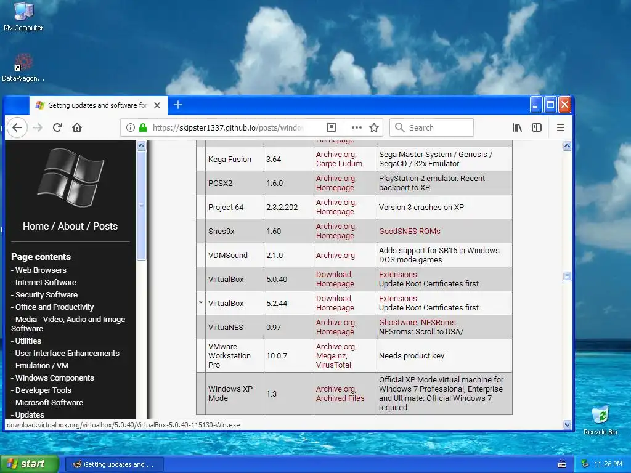The height and width of the screenshot is (473, 631).
Task: Click sidebar scrollbar up arrow
Action: pyautogui.click(x=141, y=145)
